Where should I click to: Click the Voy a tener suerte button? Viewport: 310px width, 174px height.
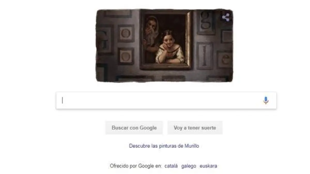click(x=195, y=128)
